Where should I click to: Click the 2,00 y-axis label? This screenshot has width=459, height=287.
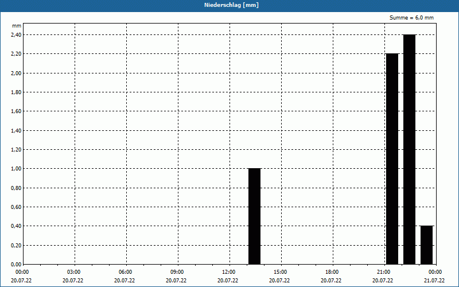(x=16, y=73)
